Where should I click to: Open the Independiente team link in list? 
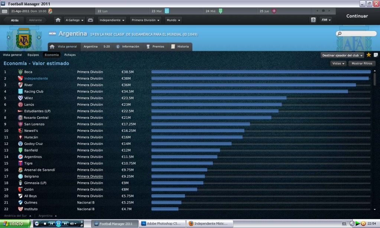coord(36,78)
